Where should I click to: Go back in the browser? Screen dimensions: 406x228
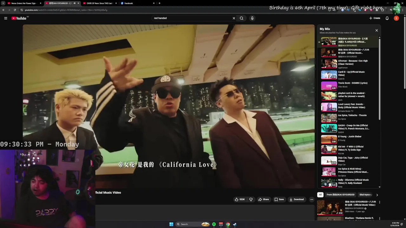3,10
